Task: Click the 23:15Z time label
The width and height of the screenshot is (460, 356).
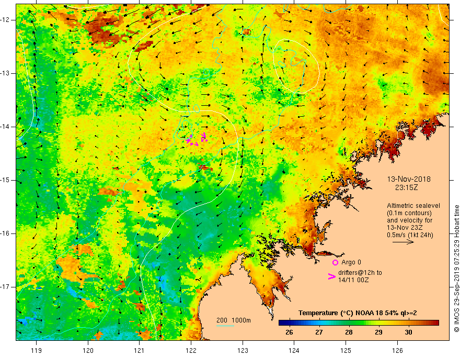Action: pos(406,187)
